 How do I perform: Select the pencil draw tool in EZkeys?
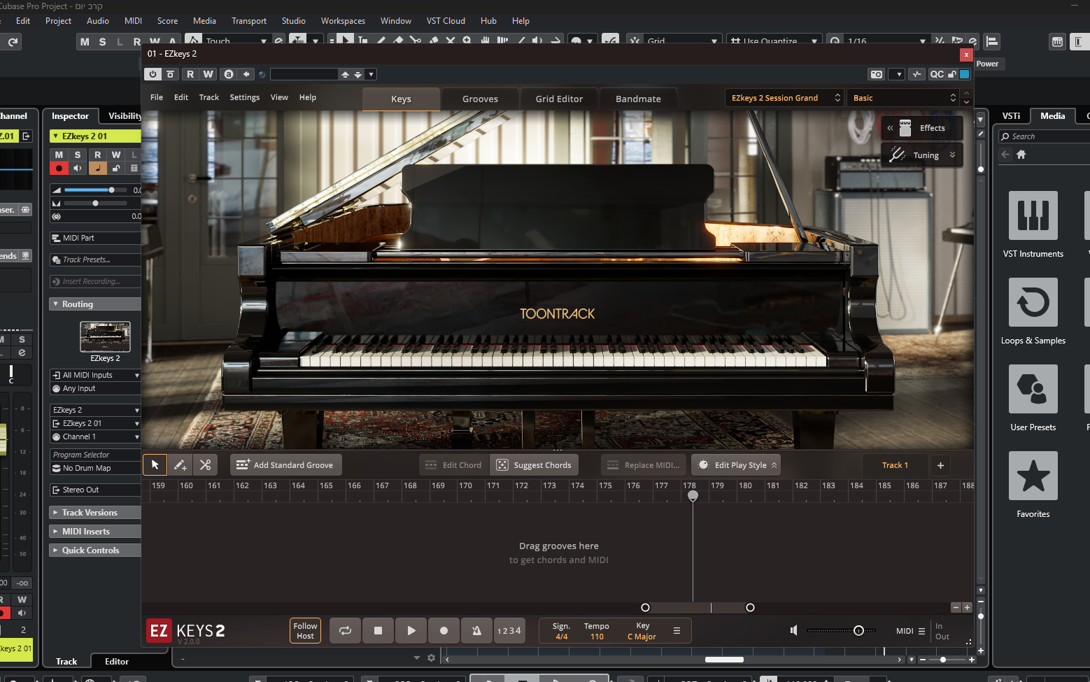[x=180, y=465]
